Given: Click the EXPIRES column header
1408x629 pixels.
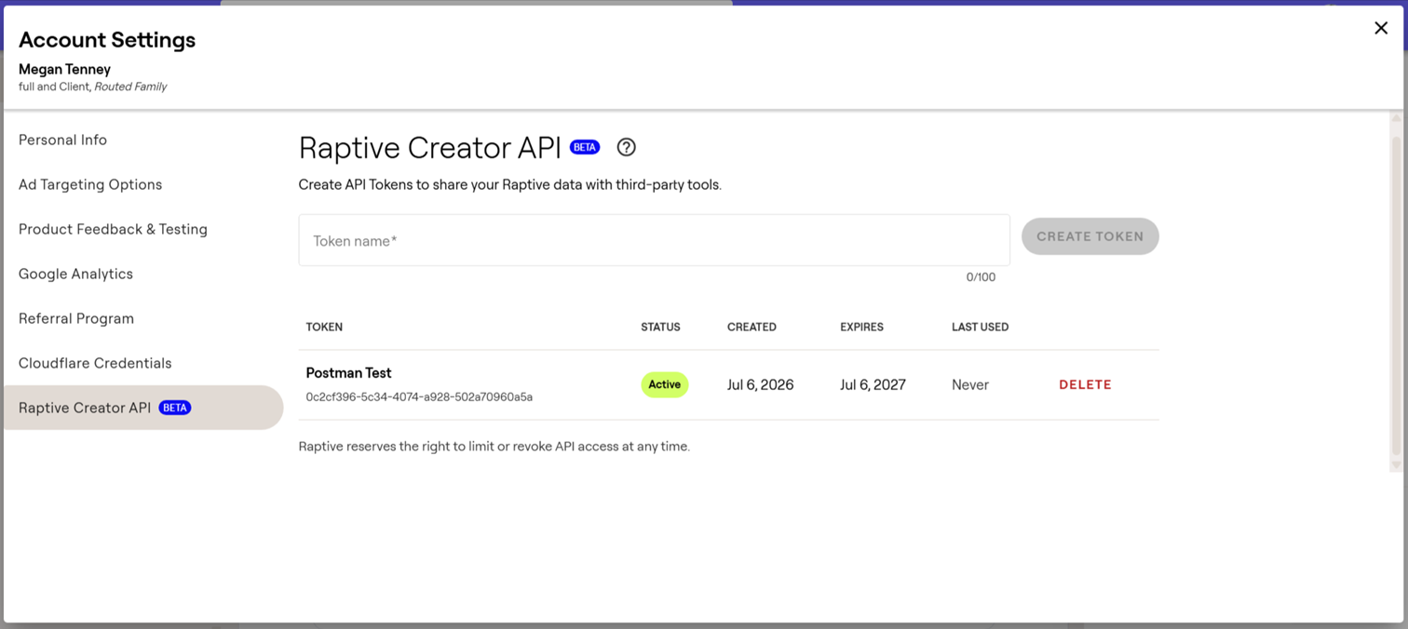Looking at the screenshot, I should [861, 327].
